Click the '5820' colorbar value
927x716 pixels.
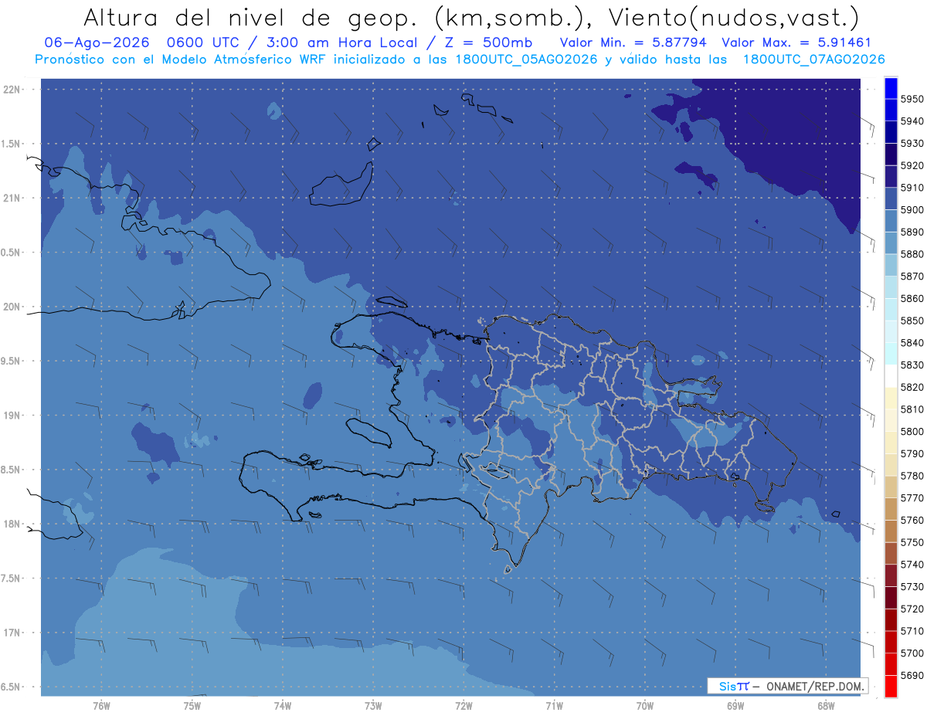pyautogui.click(x=912, y=387)
